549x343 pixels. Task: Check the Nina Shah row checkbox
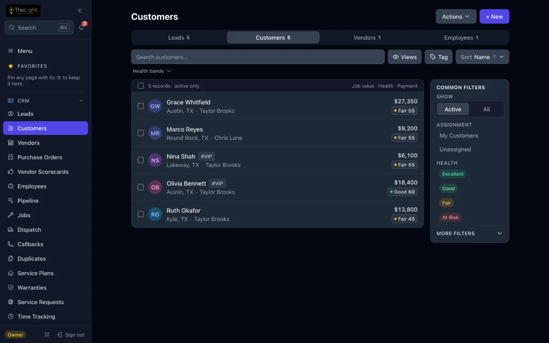pos(141,160)
